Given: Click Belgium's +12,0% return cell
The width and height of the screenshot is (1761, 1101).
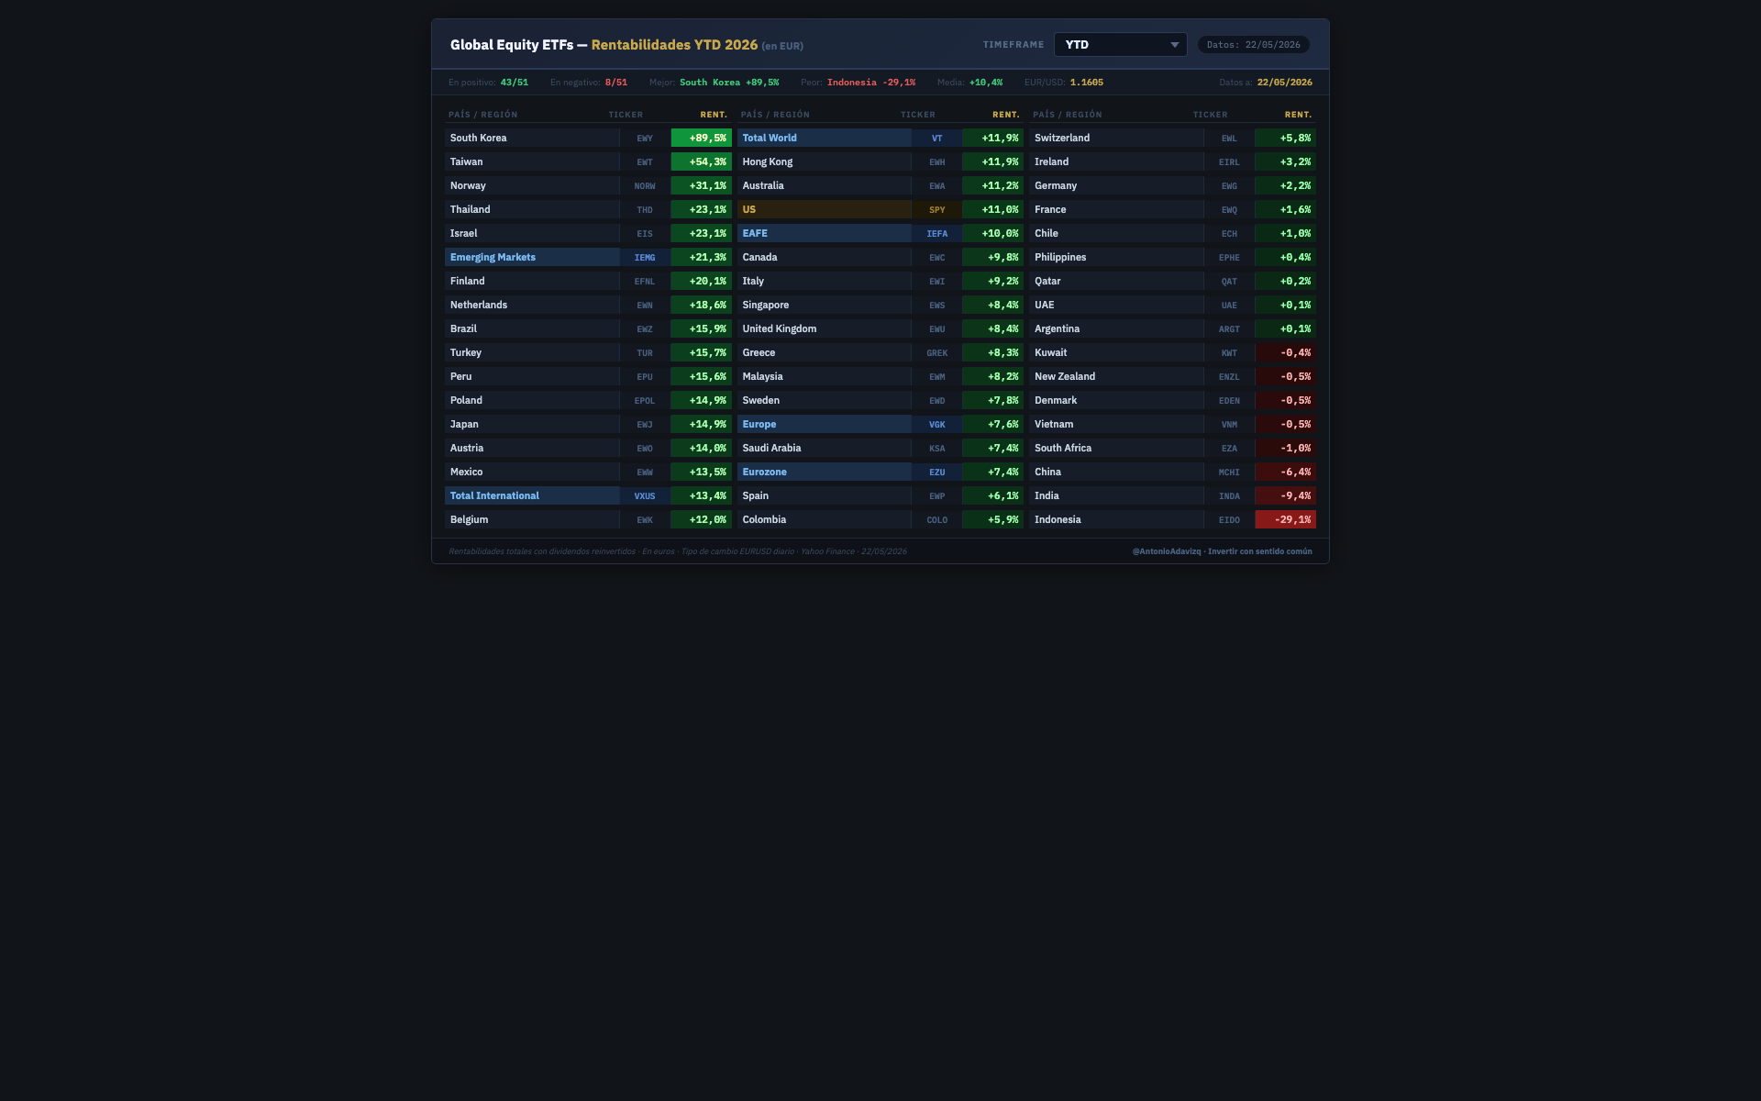Looking at the screenshot, I should point(701,519).
